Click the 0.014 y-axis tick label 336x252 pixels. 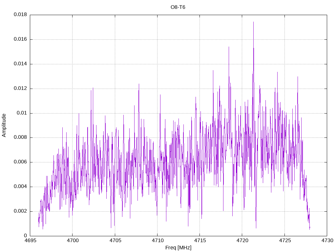pos(20,64)
